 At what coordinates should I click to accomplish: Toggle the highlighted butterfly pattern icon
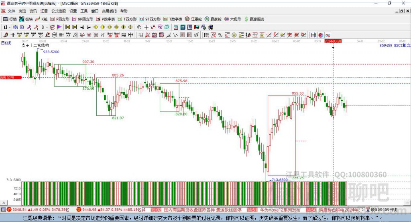point(15,27)
